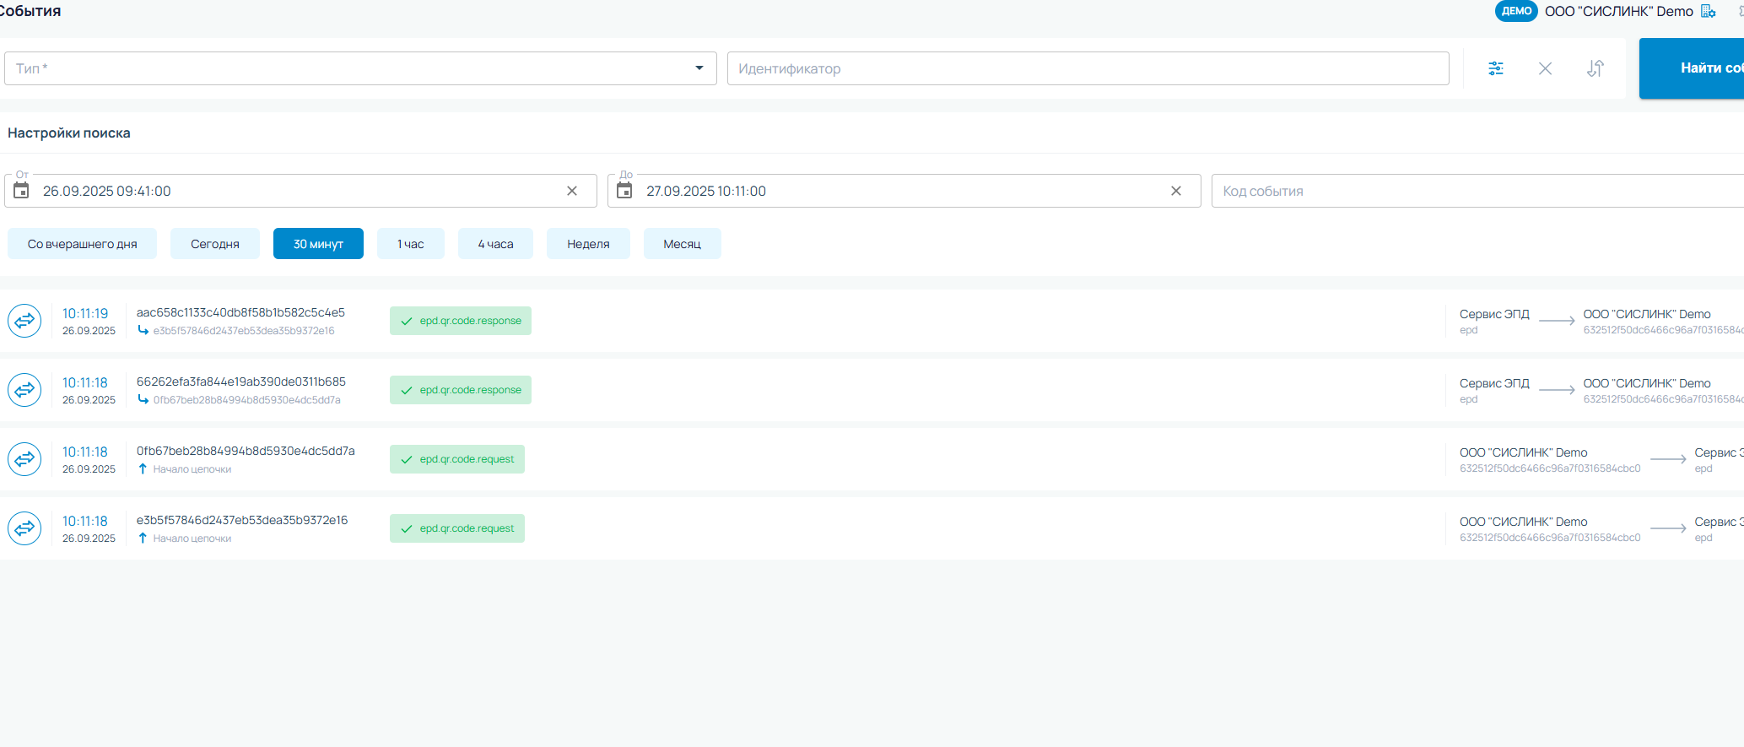Select the Сегодня range
This screenshot has height=747, width=1744.
215,244
